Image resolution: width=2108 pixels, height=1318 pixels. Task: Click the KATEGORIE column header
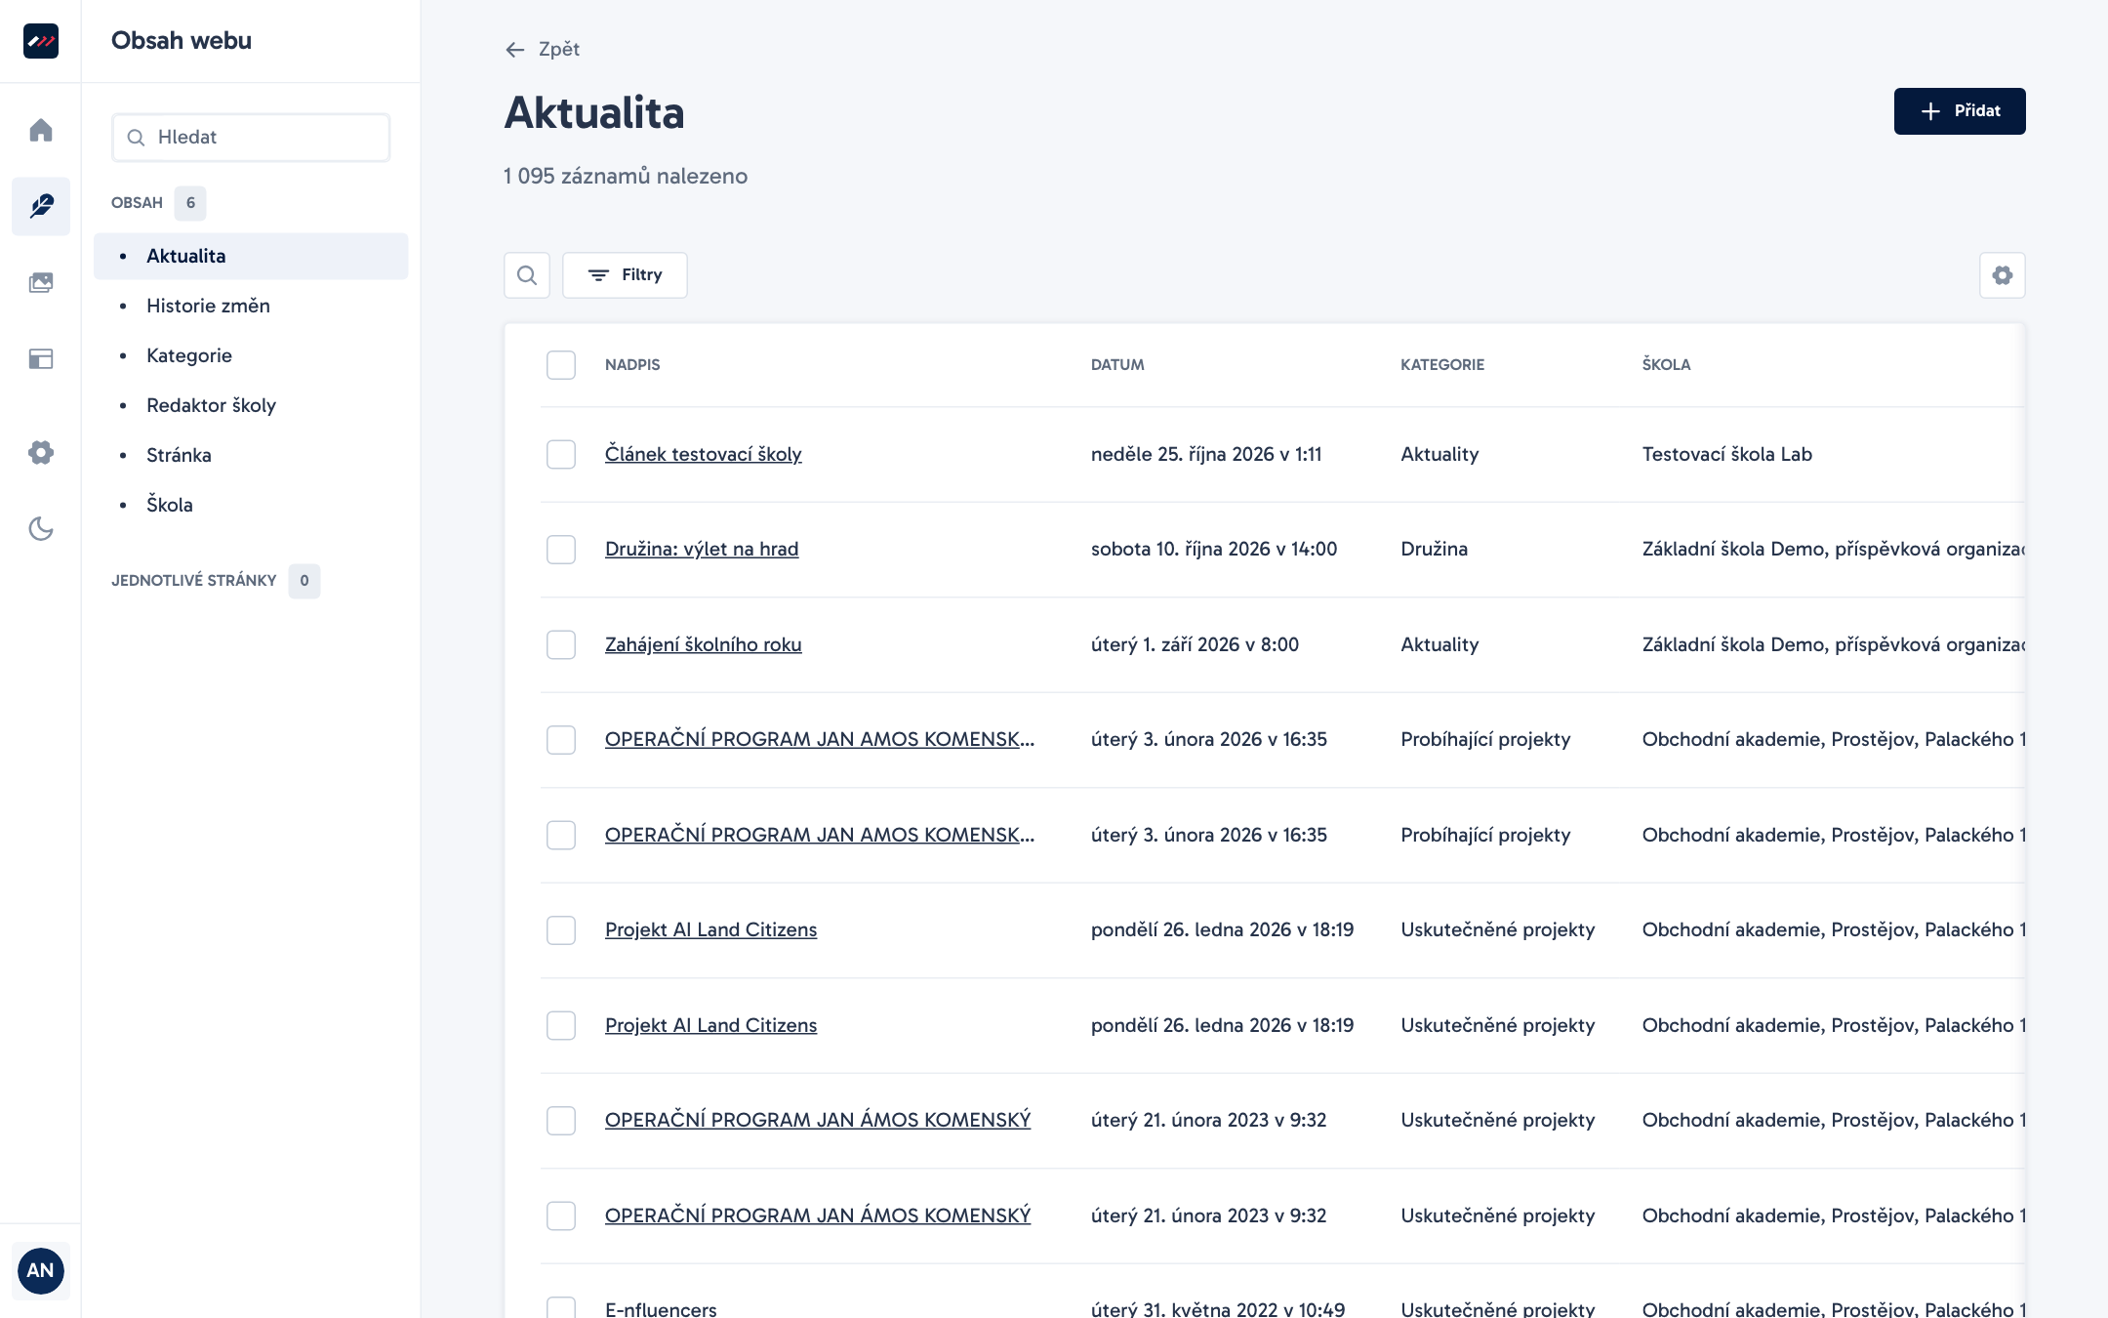(1442, 365)
